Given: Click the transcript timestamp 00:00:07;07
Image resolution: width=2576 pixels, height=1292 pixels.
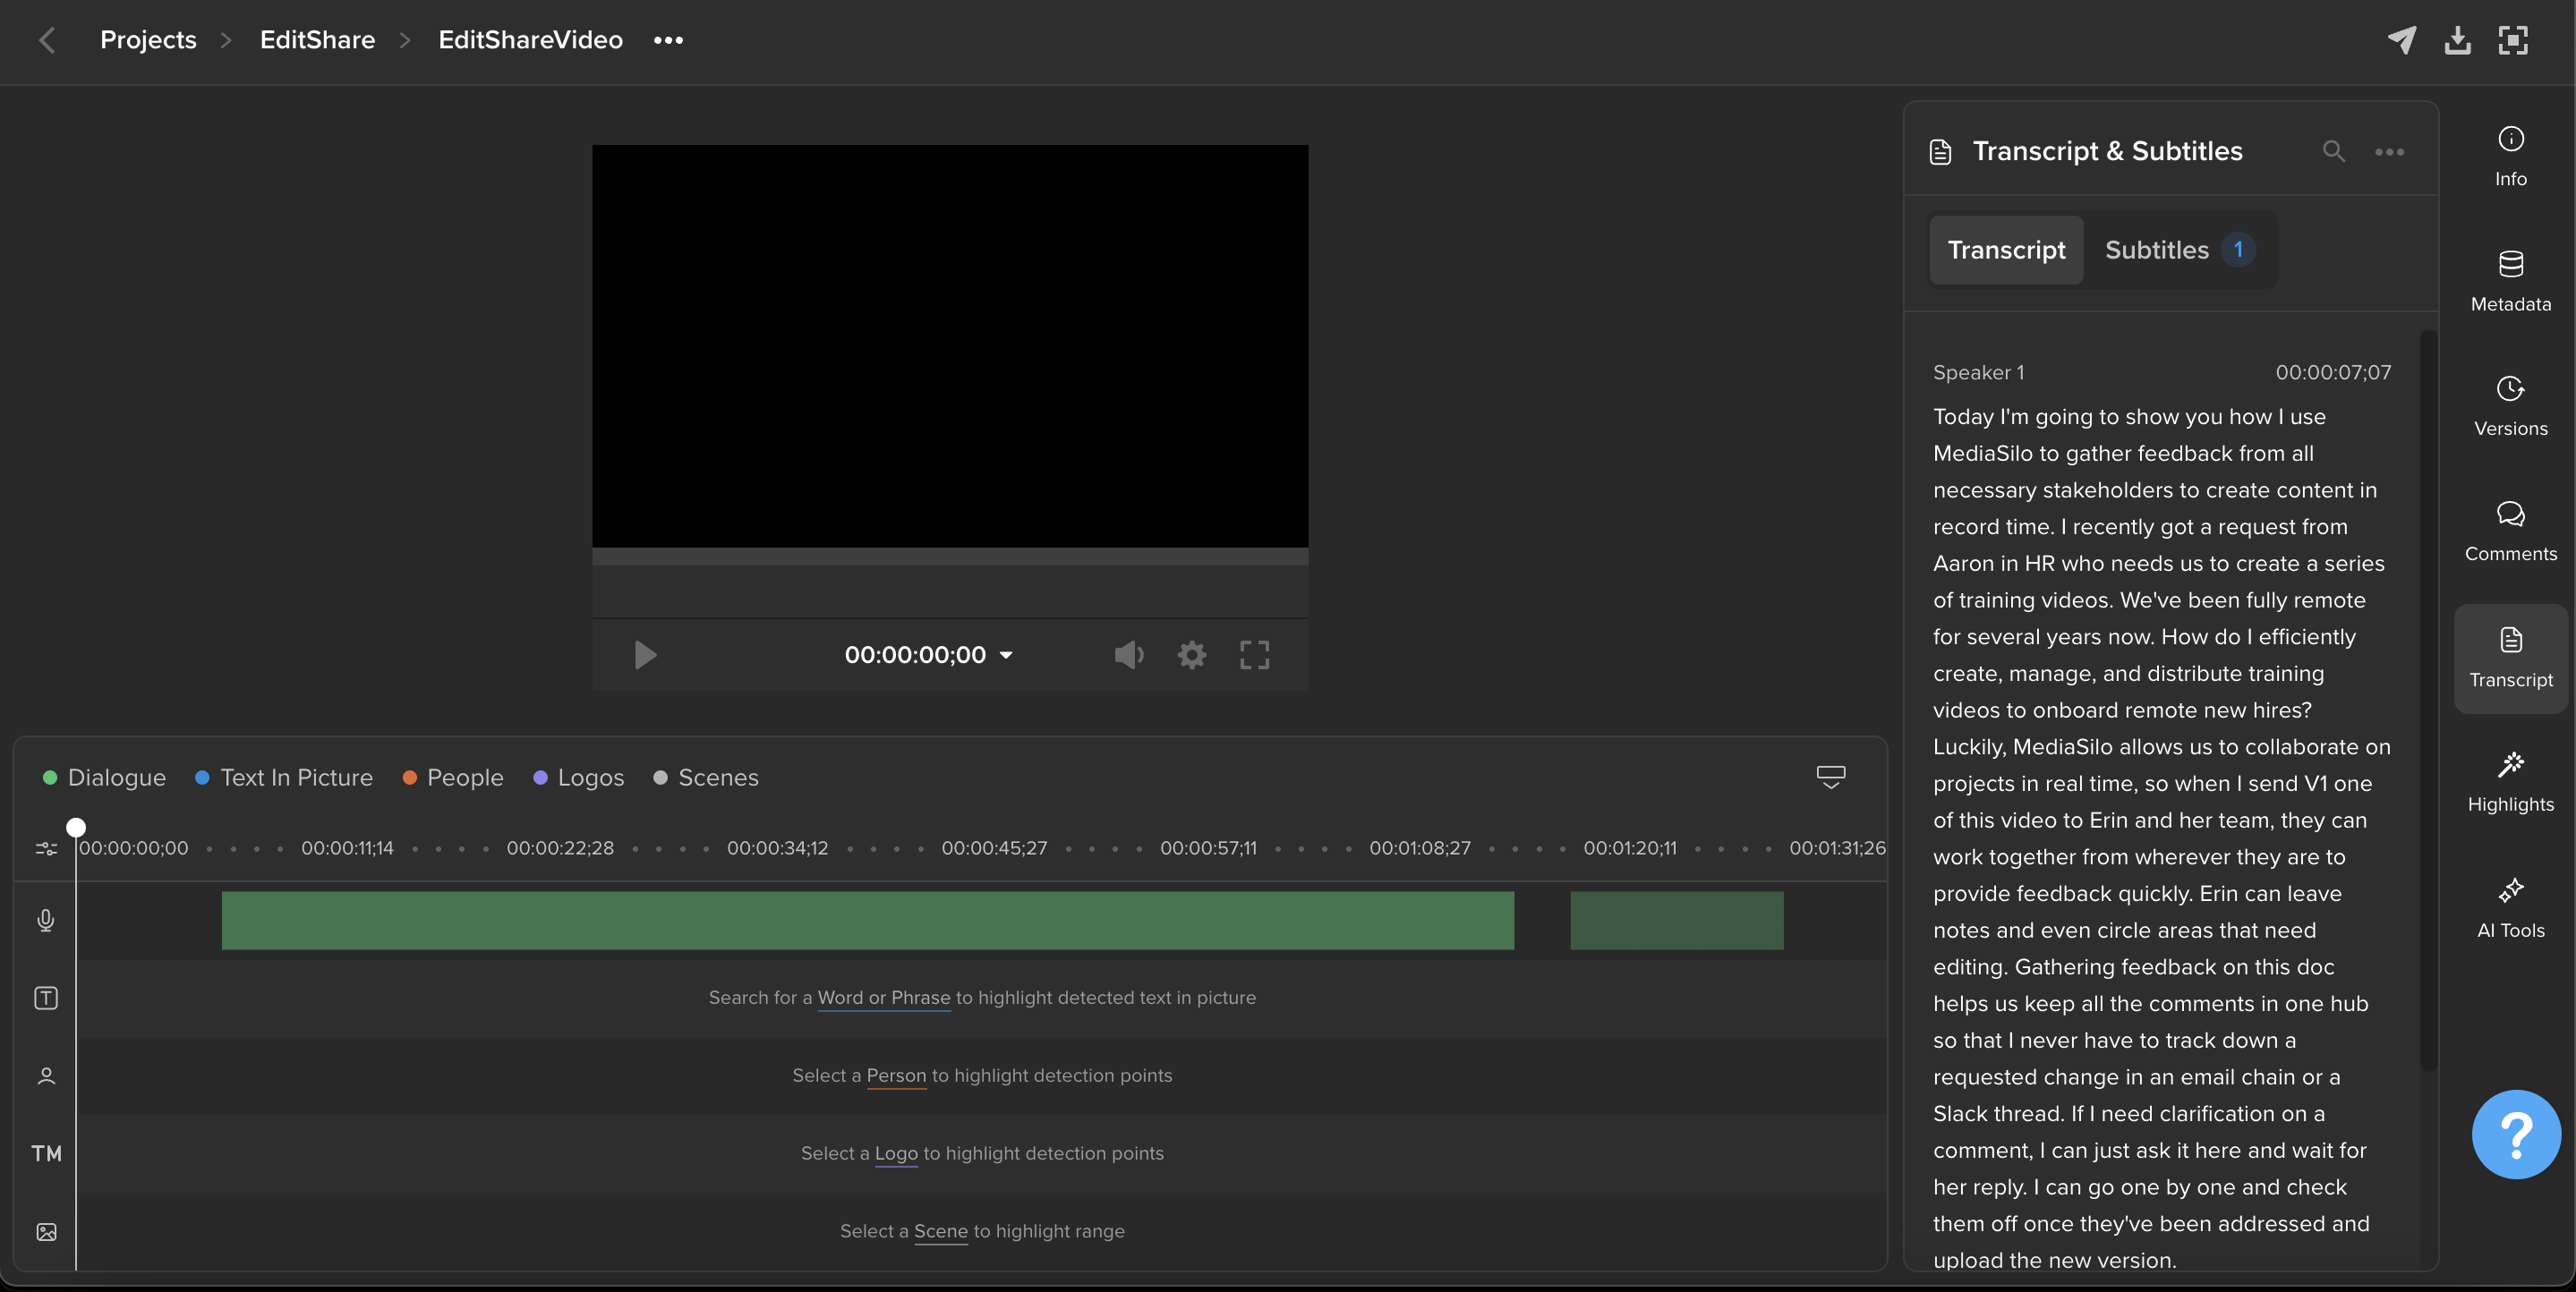Looking at the screenshot, I should tap(2333, 372).
